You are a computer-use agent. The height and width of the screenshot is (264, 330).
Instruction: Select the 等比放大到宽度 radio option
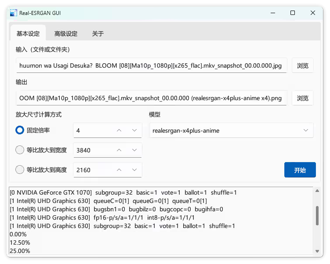20,150
